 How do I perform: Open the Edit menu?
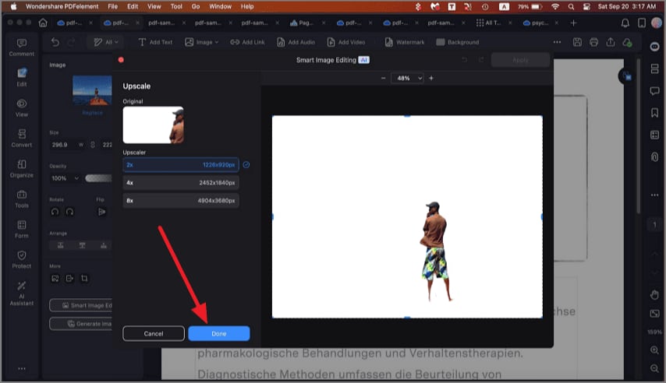[133, 6]
